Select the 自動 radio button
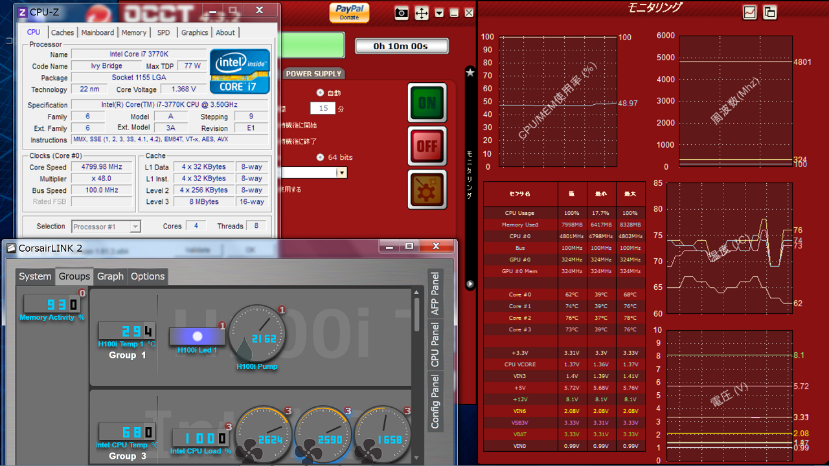This screenshot has width=829, height=466. (x=320, y=93)
